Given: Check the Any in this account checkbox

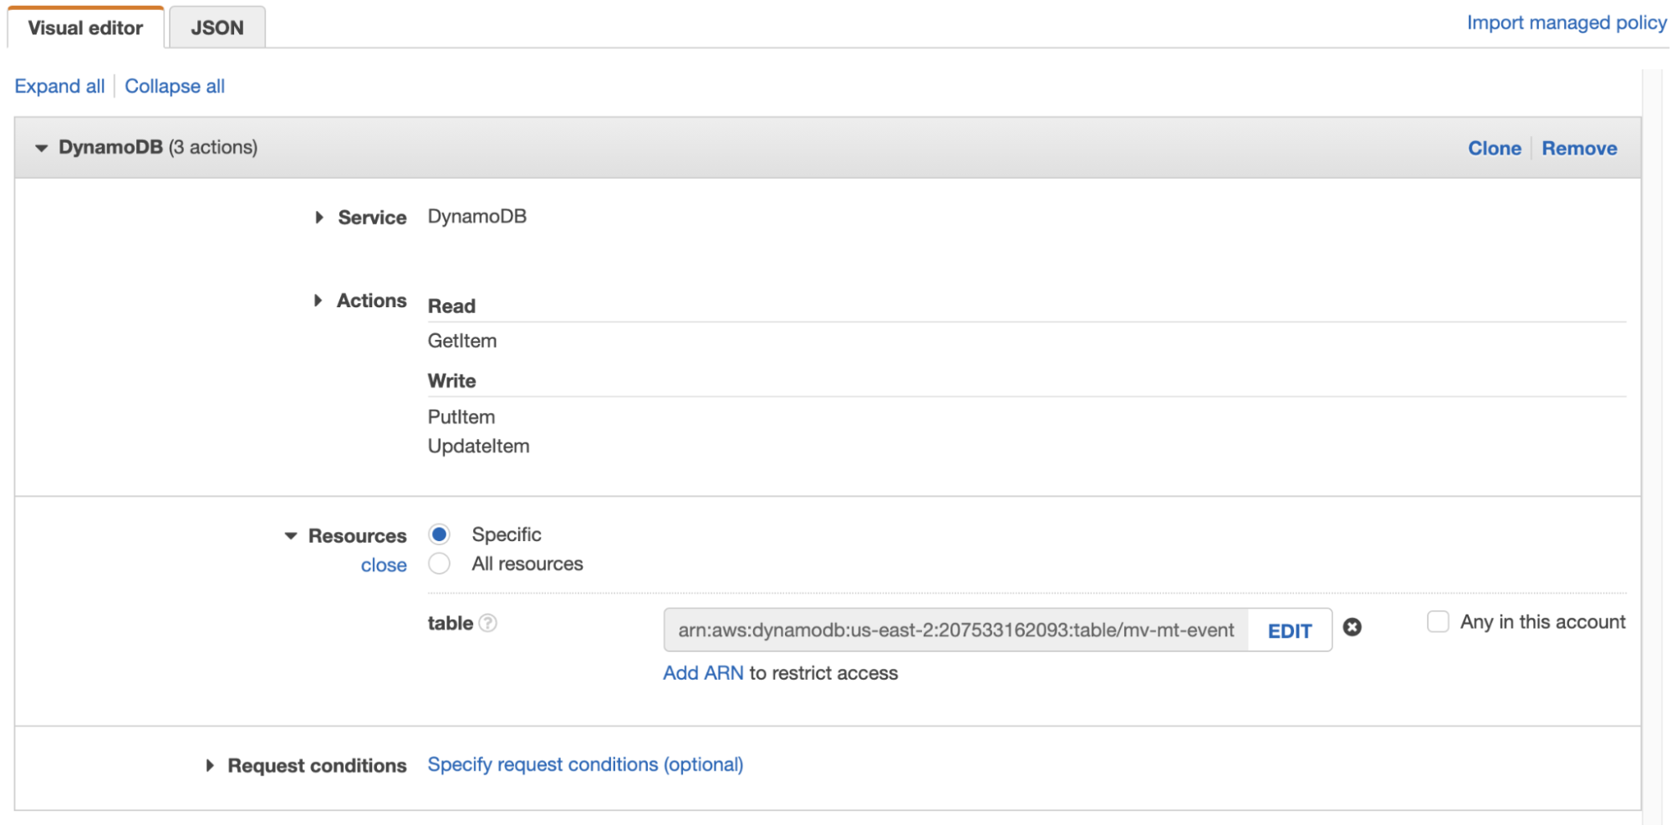Looking at the screenshot, I should tap(1438, 622).
